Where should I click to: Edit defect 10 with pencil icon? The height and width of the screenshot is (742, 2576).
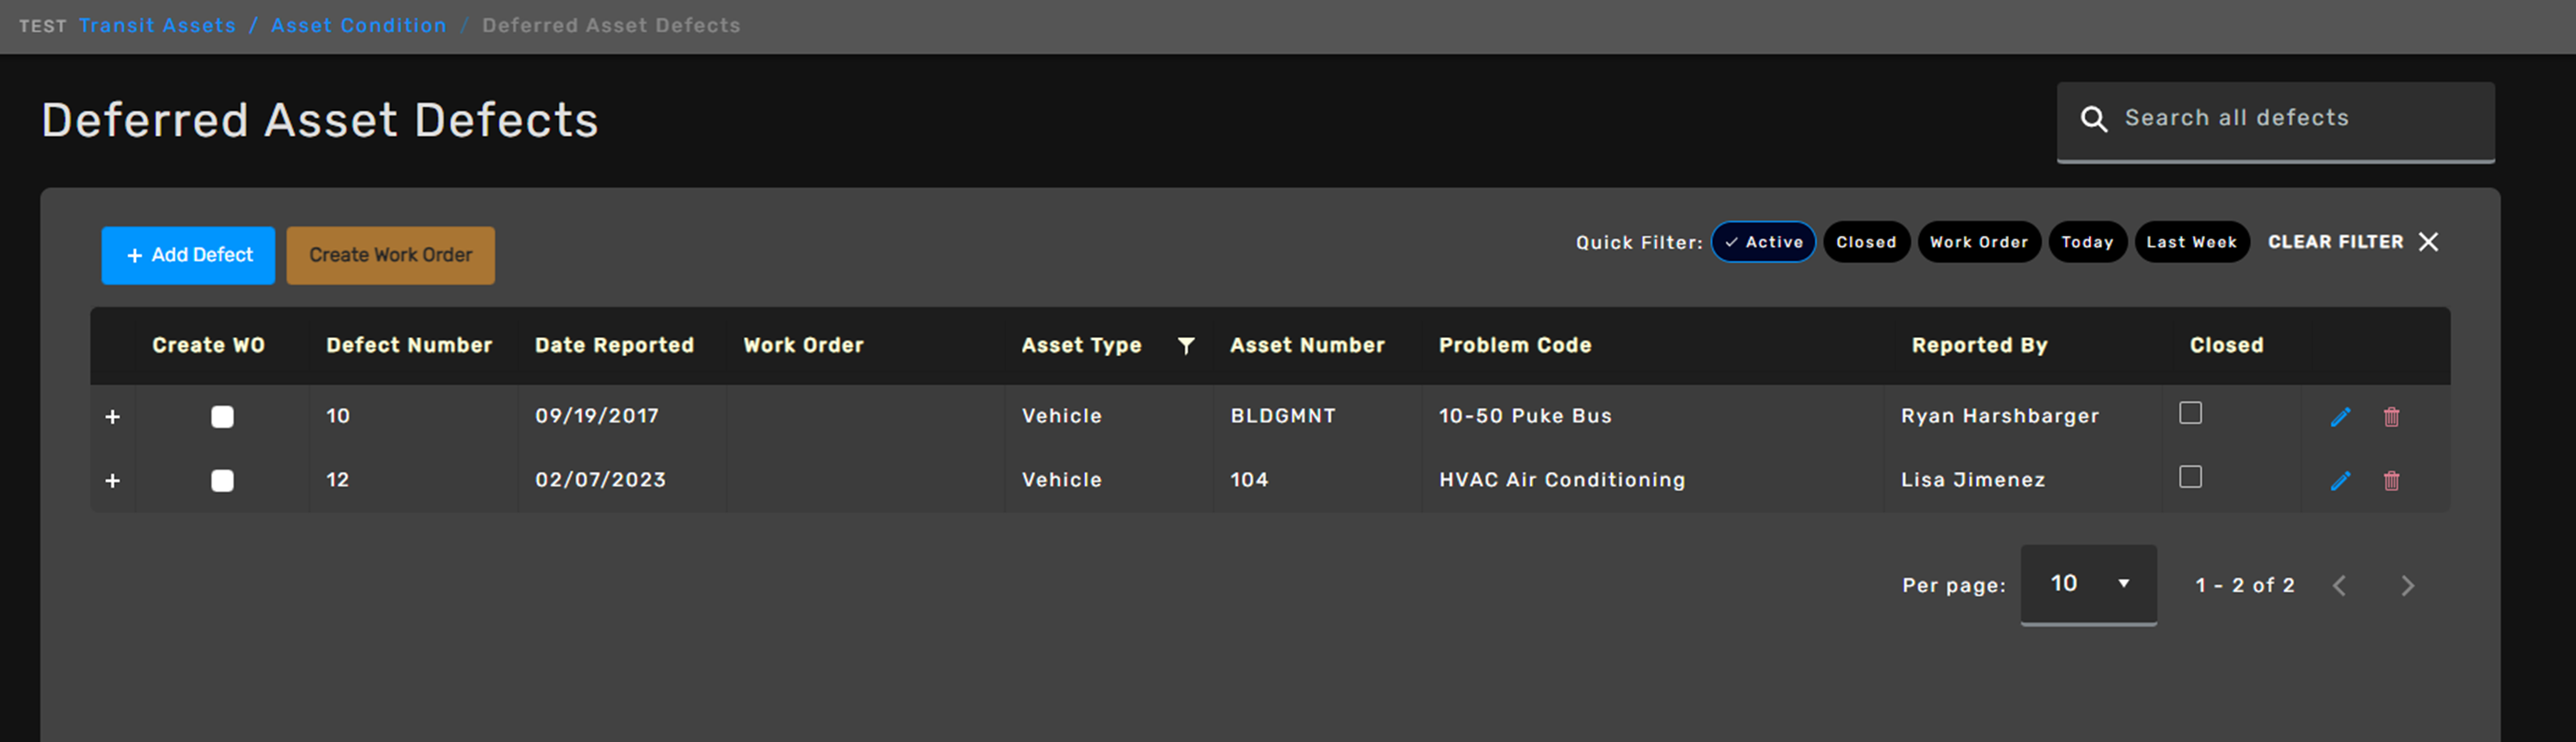point(2340,417)
